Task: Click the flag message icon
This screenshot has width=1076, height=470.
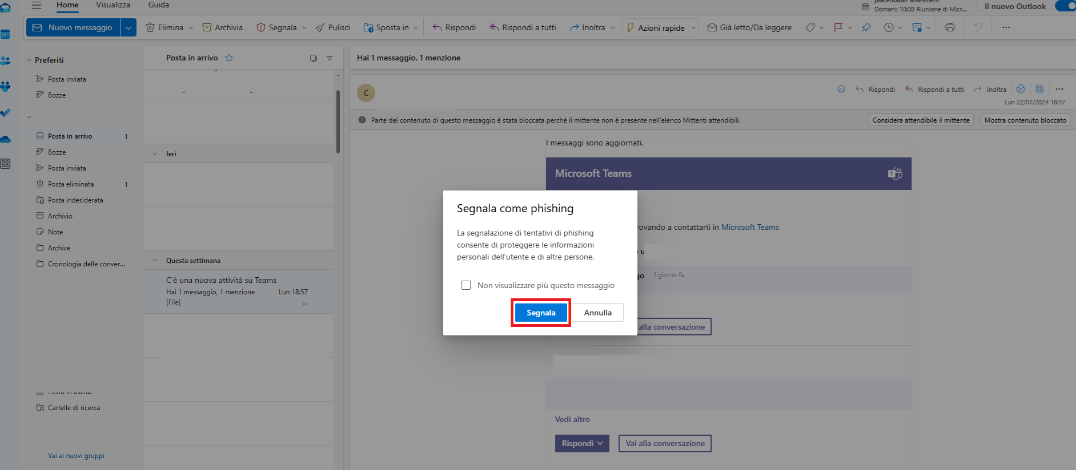Action: coord(838,27)
